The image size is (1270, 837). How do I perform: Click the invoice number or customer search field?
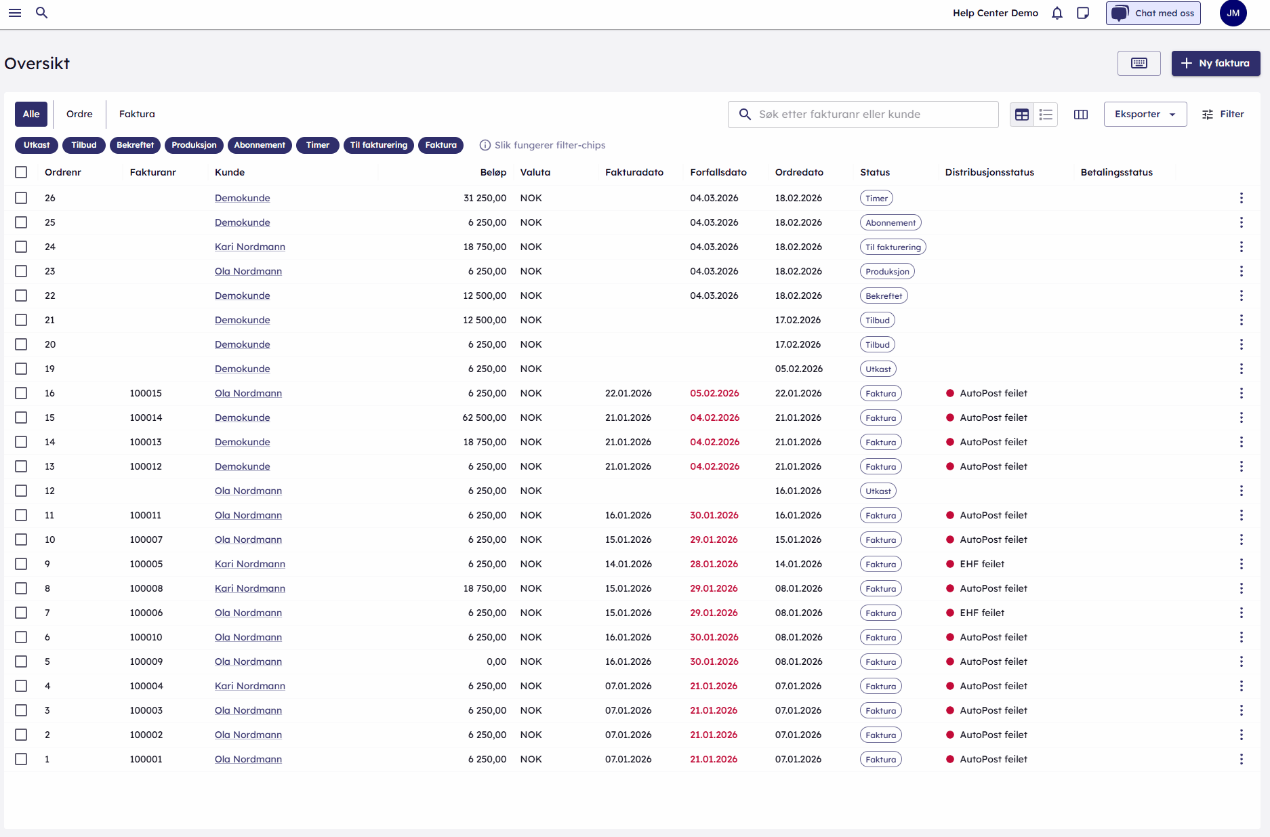pos(871,115)
